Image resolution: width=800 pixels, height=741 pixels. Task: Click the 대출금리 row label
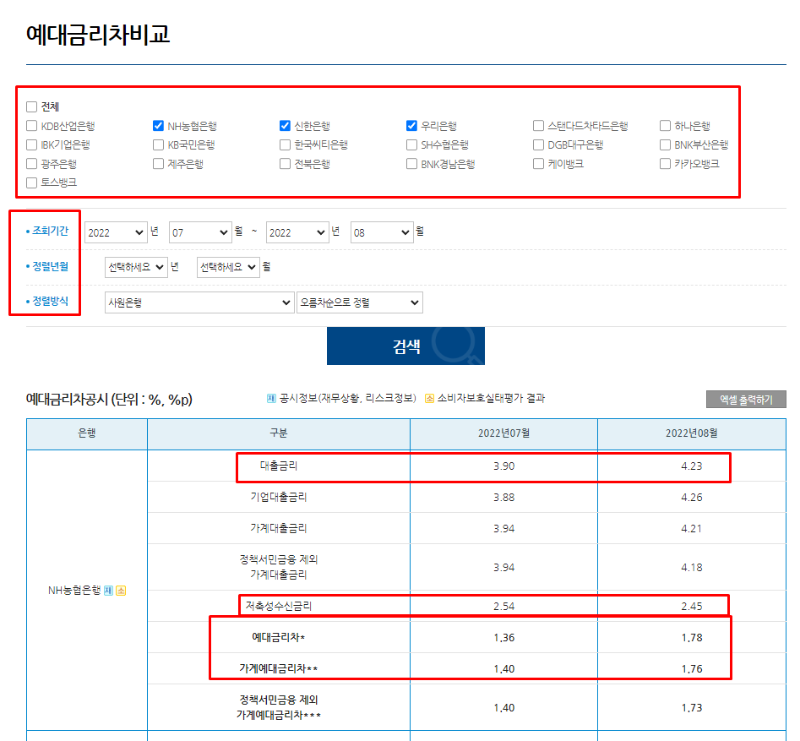pos(279,466)
